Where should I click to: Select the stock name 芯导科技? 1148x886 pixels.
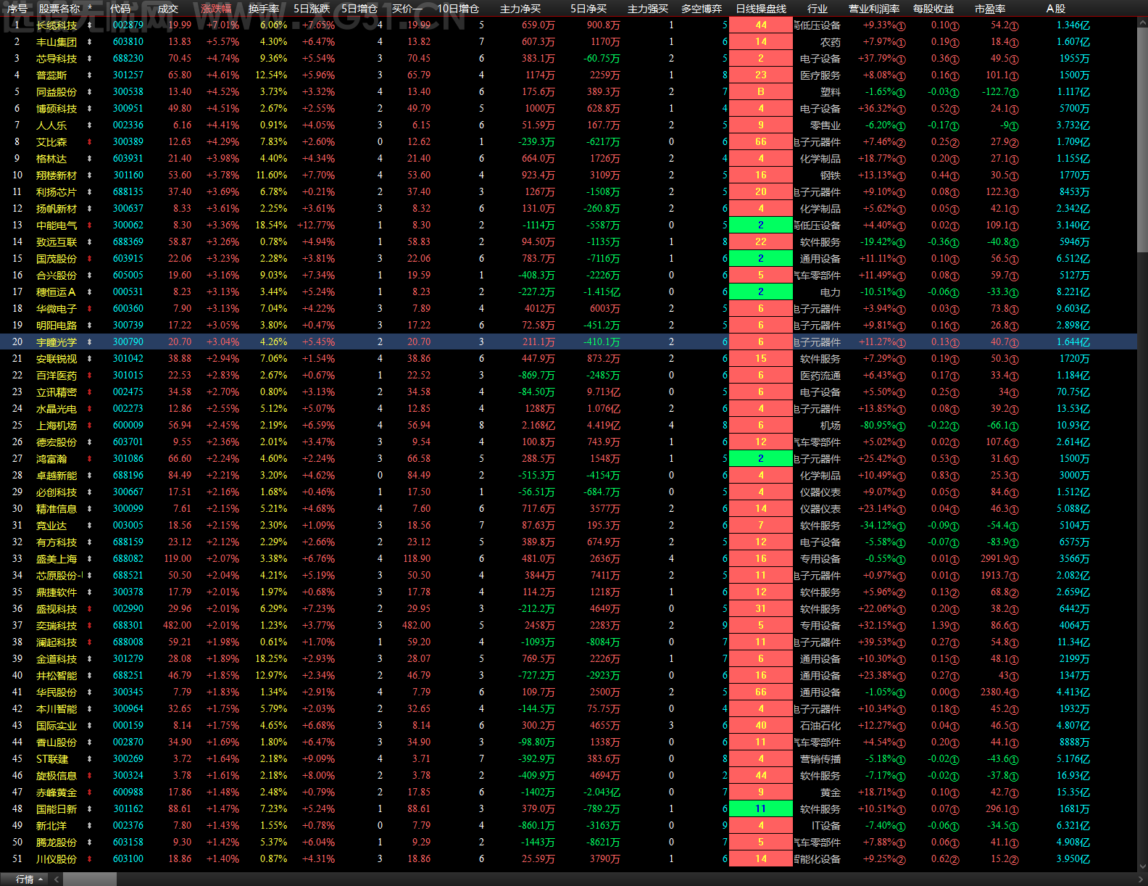pos(57,59)
